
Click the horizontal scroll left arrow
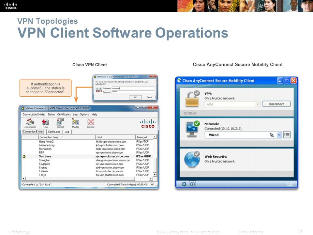24,179
